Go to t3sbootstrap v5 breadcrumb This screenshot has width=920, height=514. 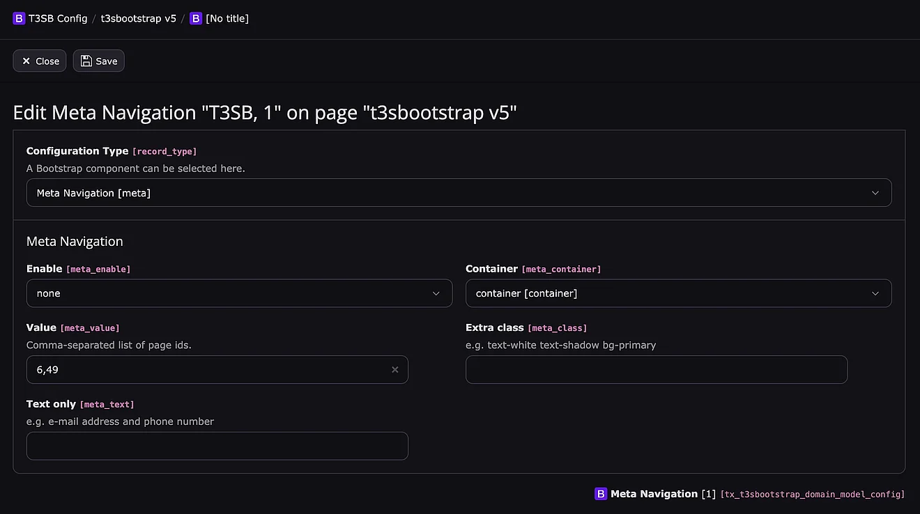pos(139,18)
